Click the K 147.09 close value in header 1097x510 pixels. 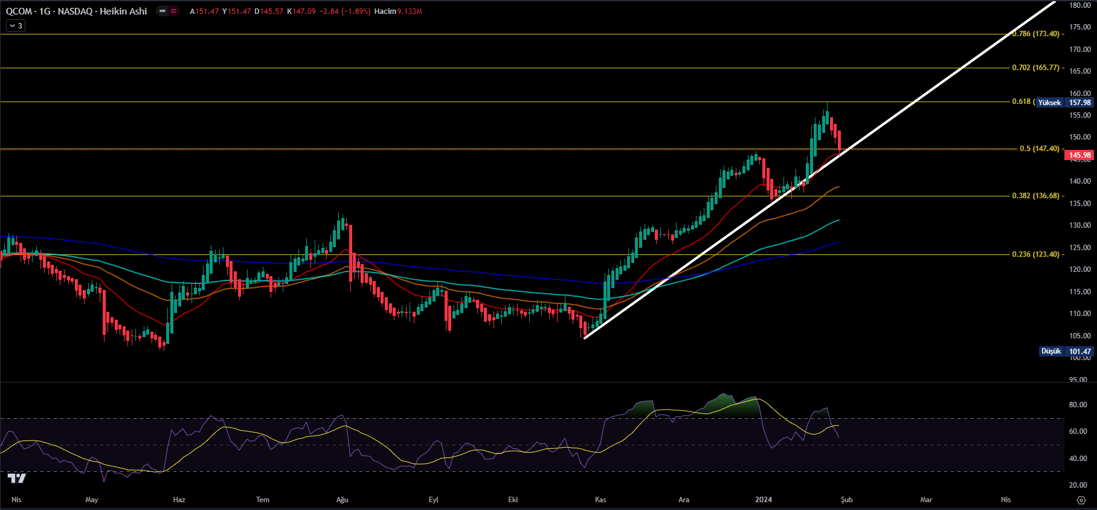coord(301,11)
